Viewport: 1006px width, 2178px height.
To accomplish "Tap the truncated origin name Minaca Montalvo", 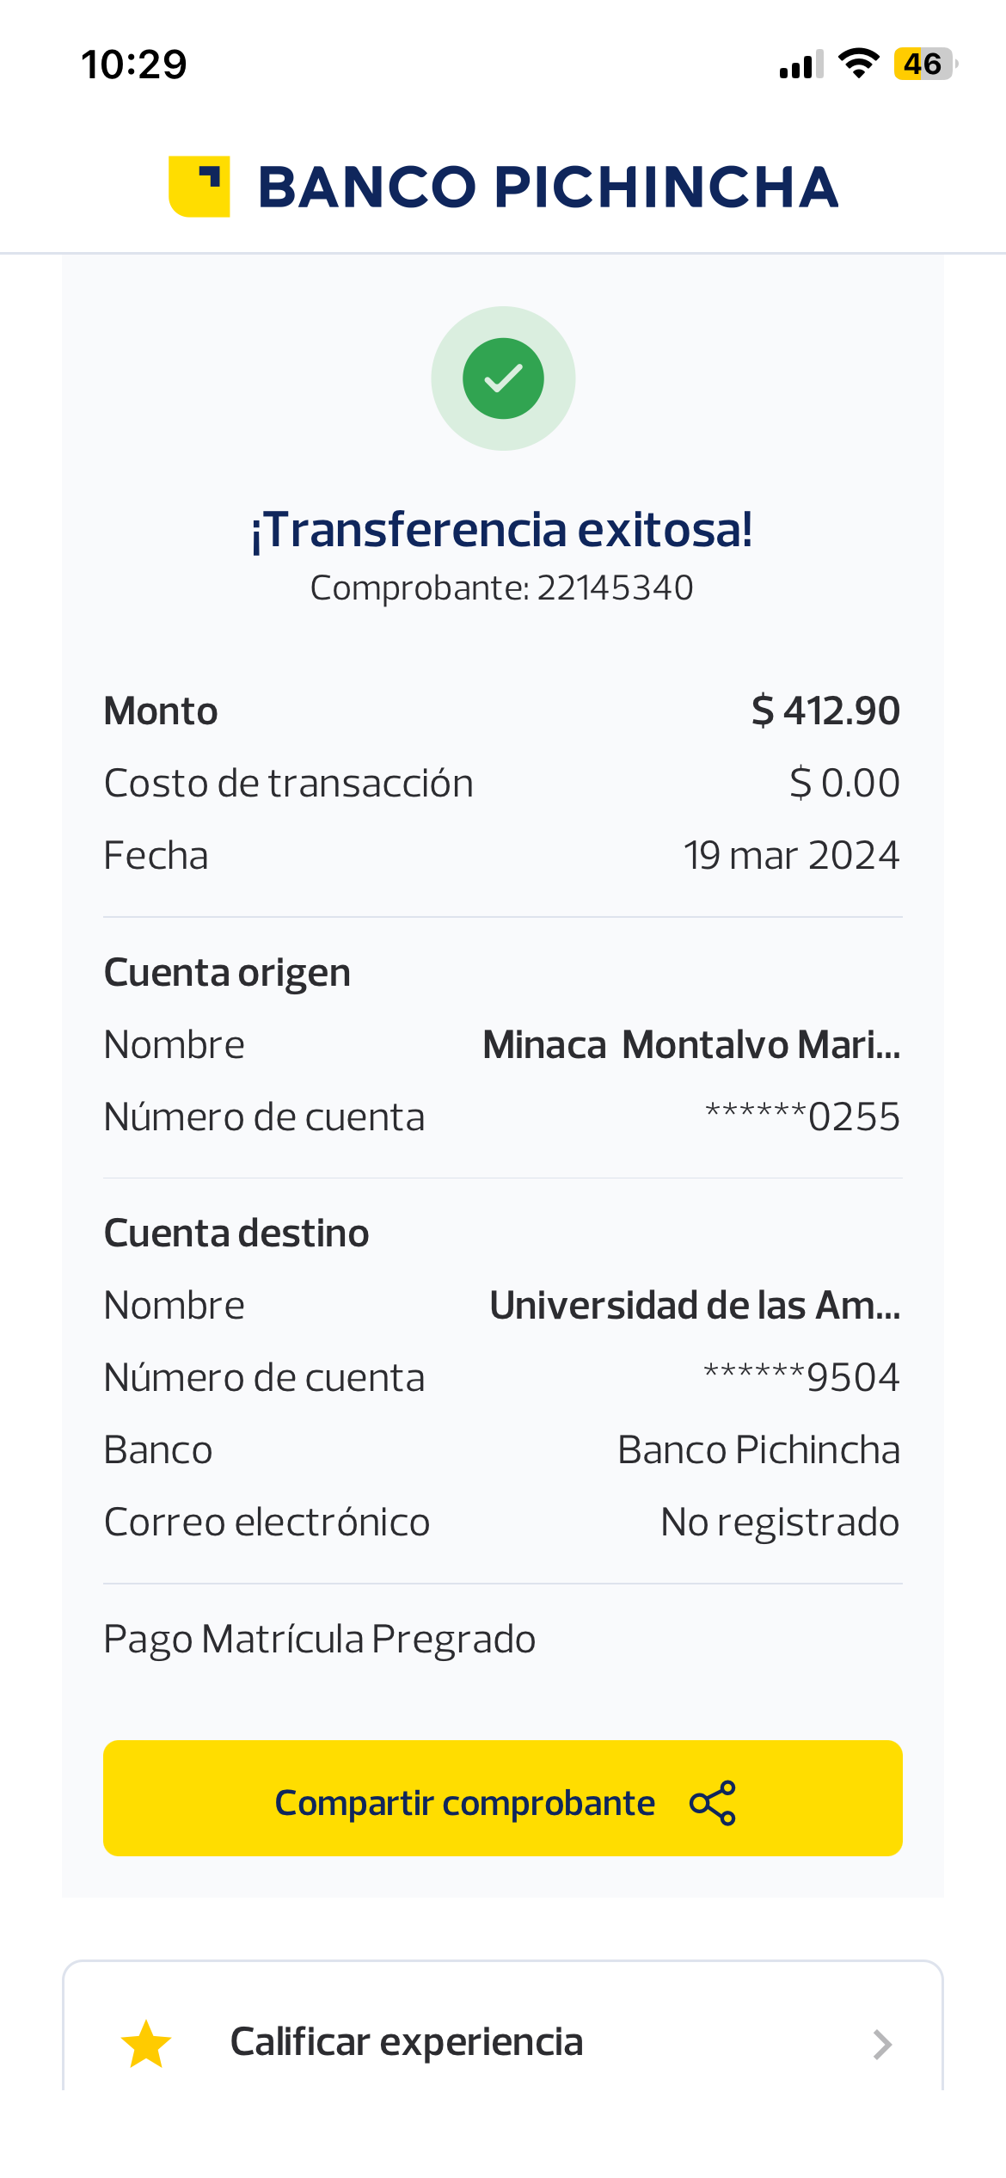I will (691, 1045).
